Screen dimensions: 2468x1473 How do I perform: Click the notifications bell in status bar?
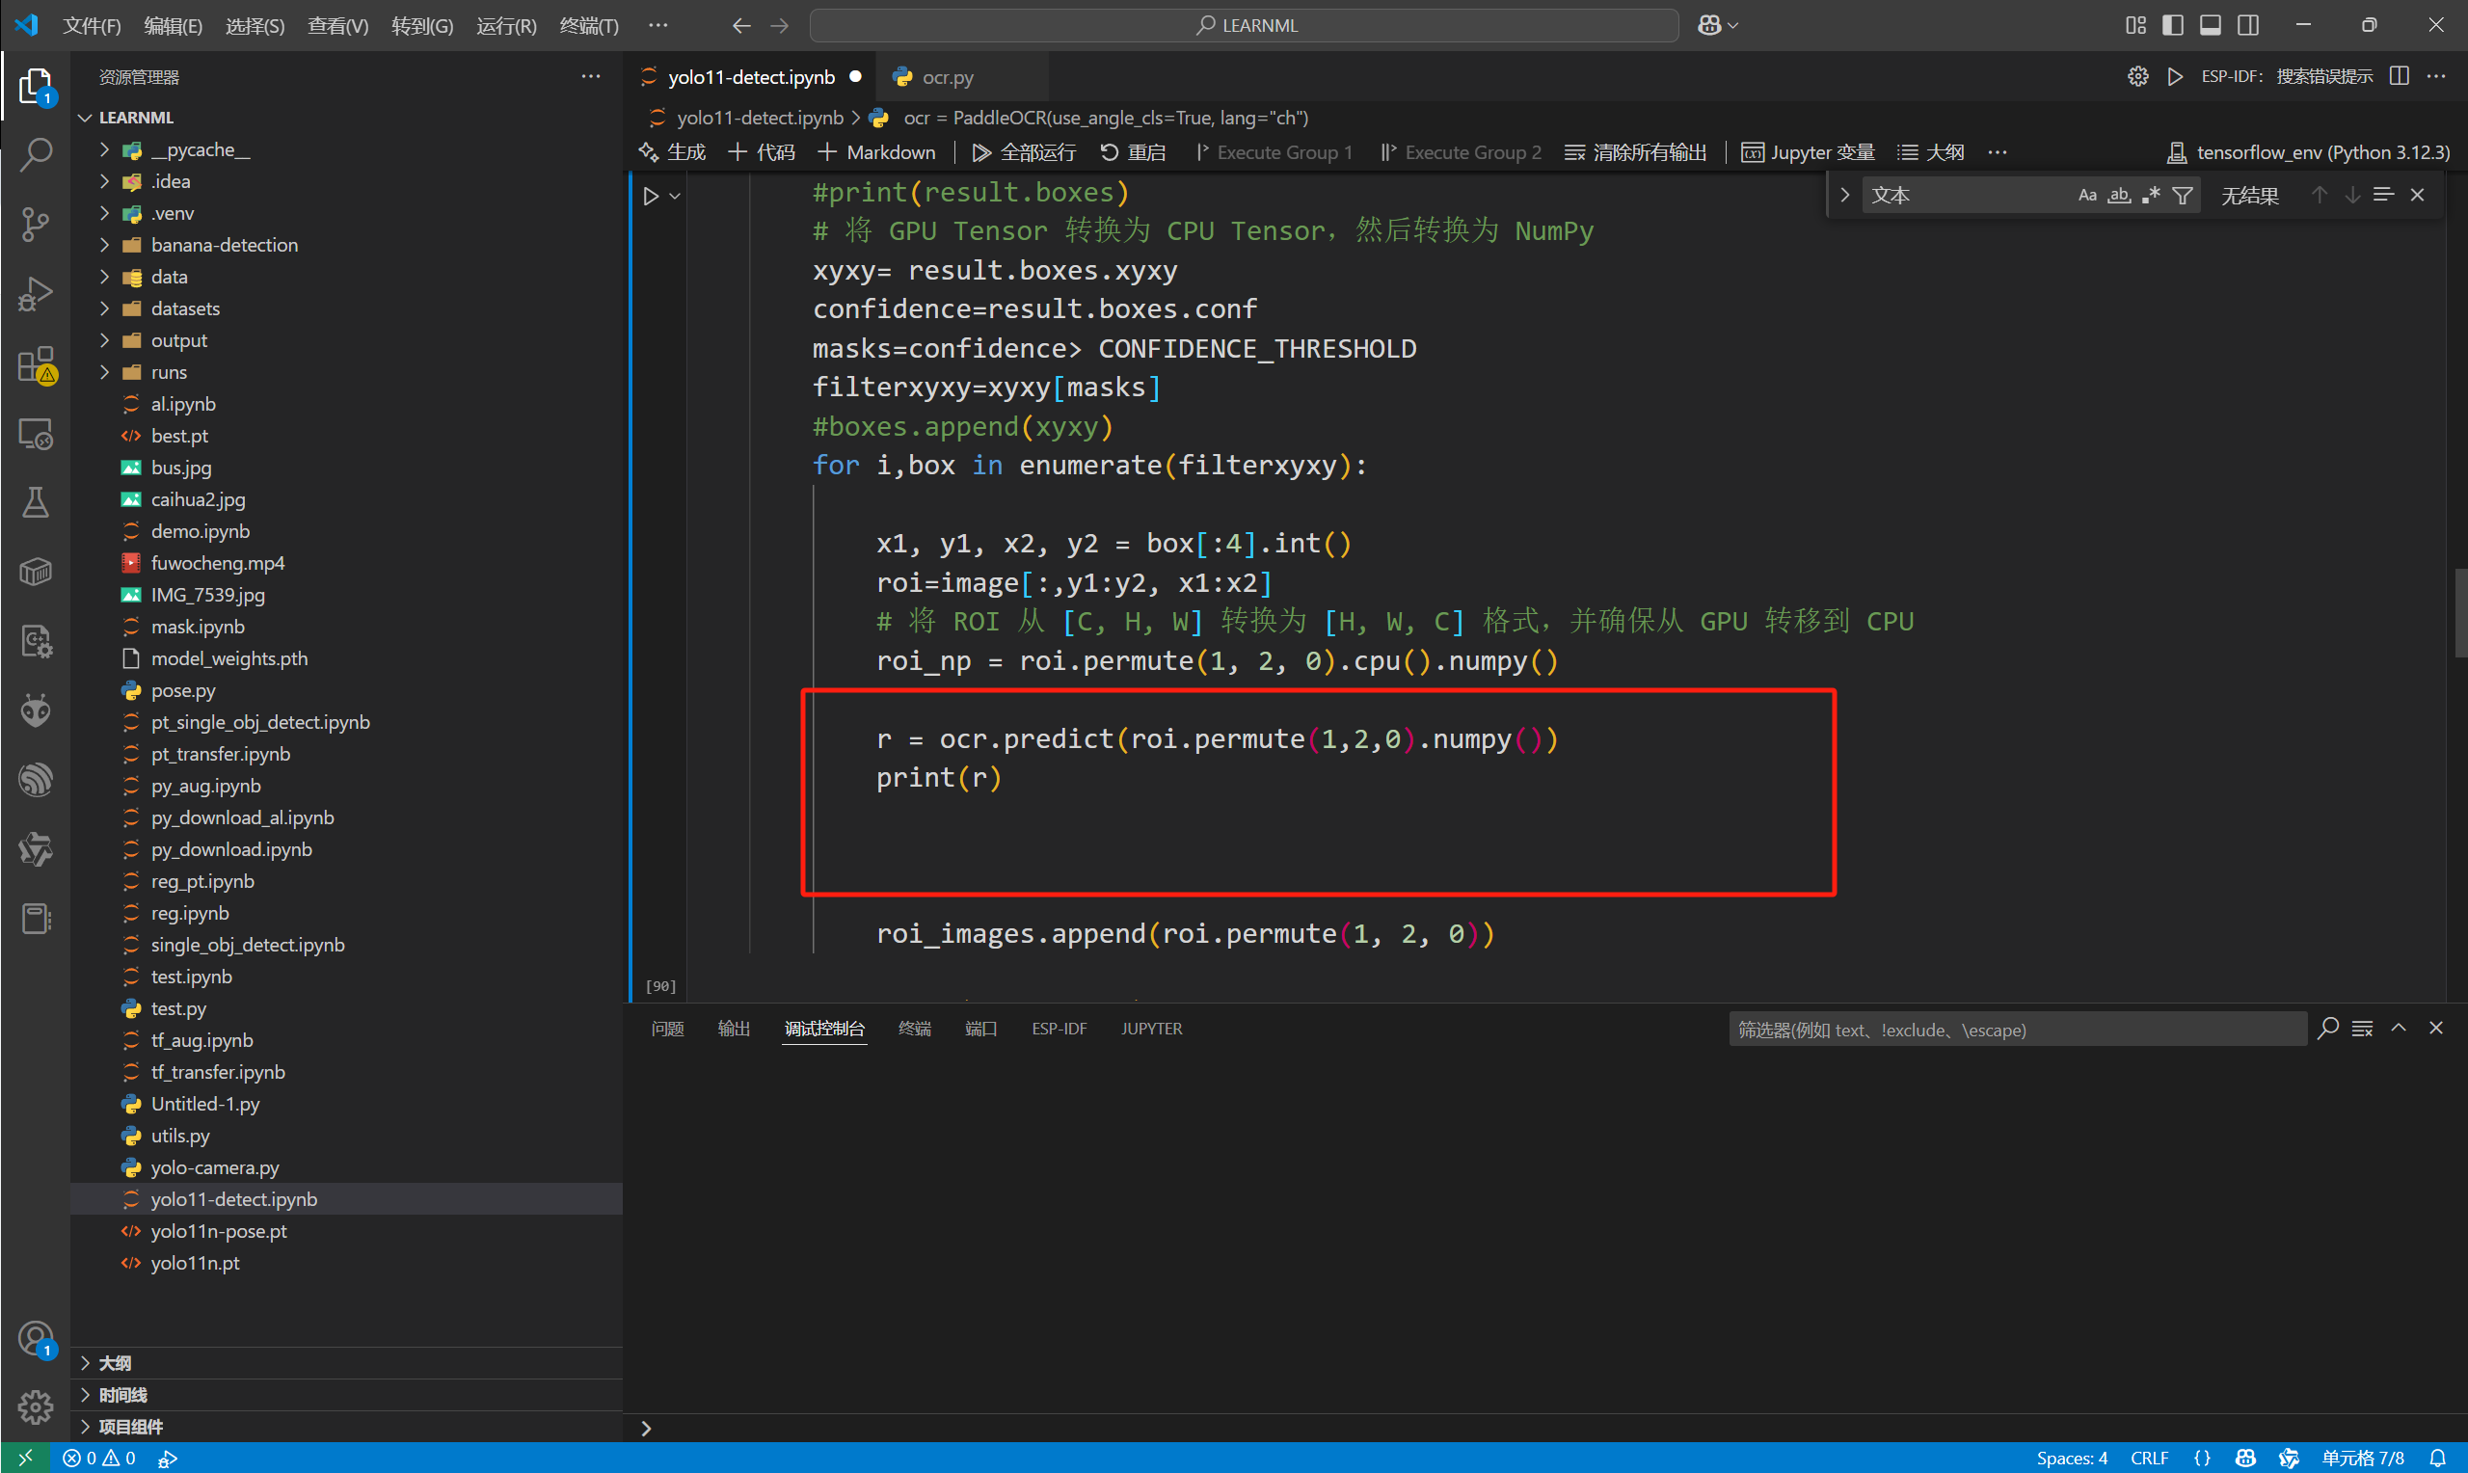[2437, 1458]
